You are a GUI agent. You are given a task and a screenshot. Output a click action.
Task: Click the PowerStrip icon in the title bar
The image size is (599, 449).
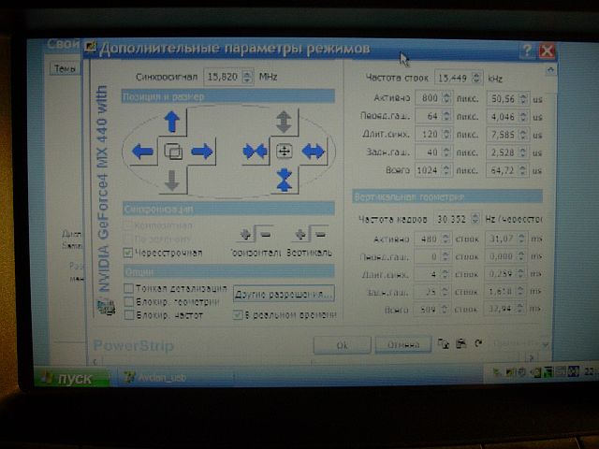click(90, 48)
